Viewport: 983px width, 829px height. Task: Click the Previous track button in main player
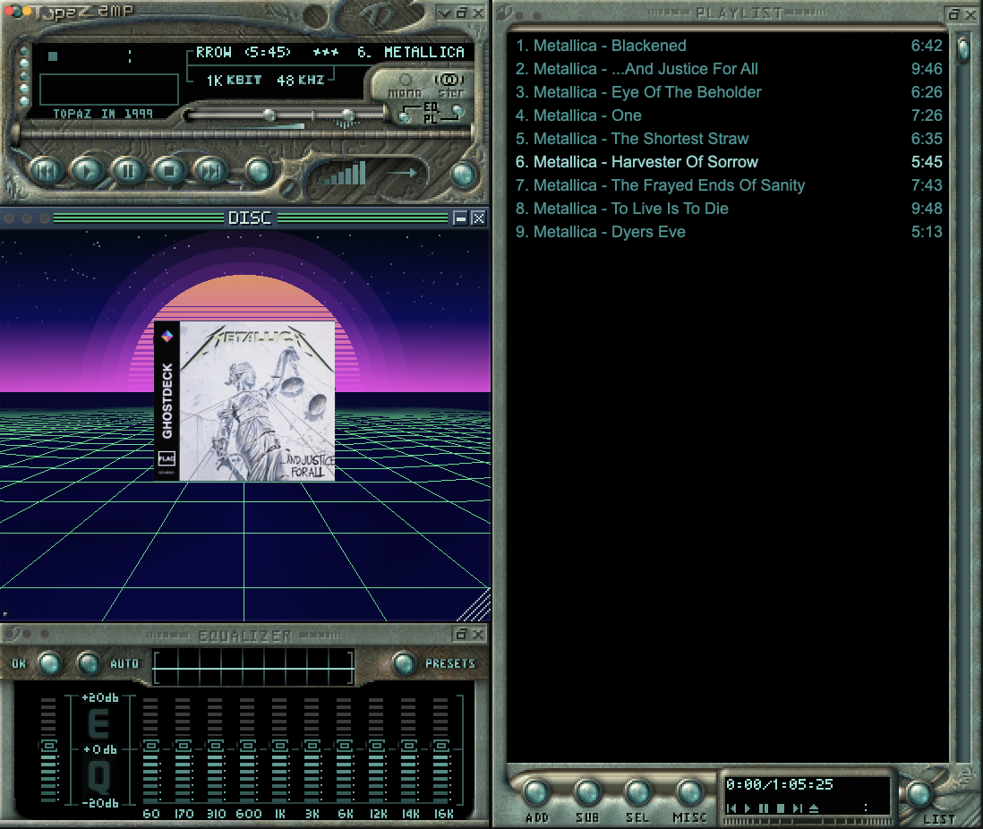46,171
